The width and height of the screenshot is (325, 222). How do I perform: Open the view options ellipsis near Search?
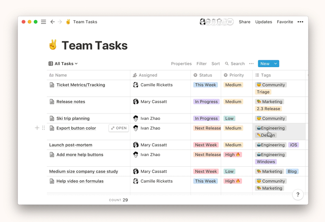(251, 64)
